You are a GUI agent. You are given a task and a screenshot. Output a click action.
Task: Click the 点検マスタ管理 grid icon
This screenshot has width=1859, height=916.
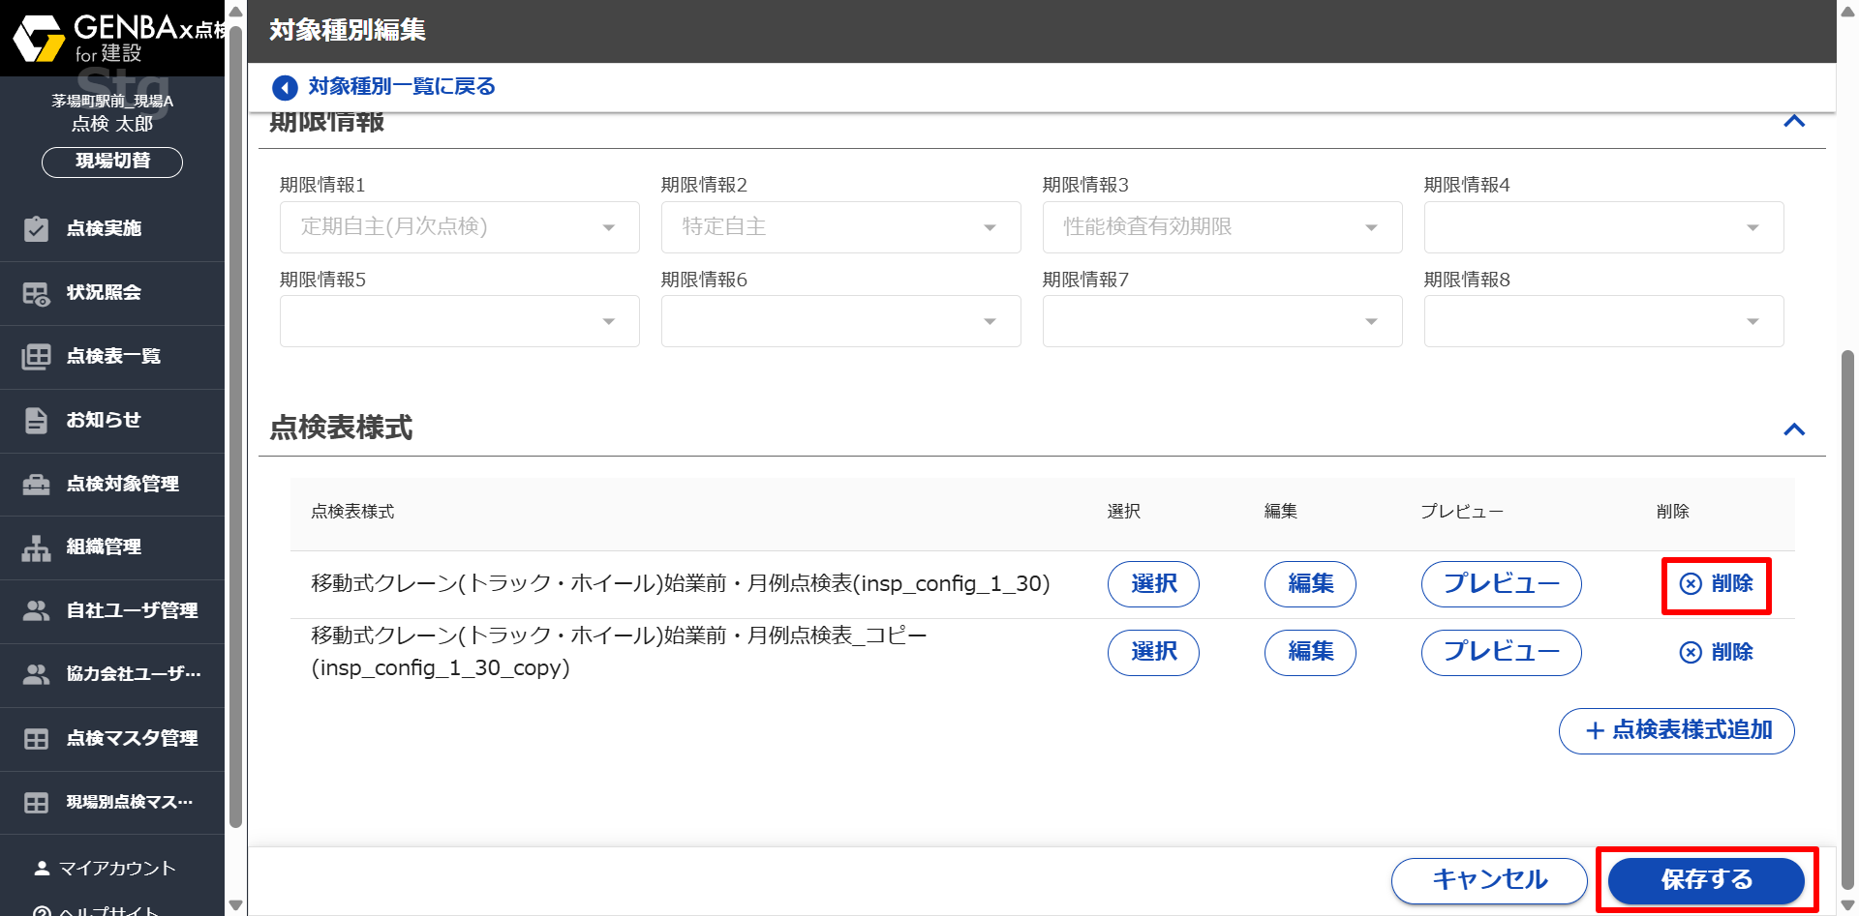click(36, 739)
